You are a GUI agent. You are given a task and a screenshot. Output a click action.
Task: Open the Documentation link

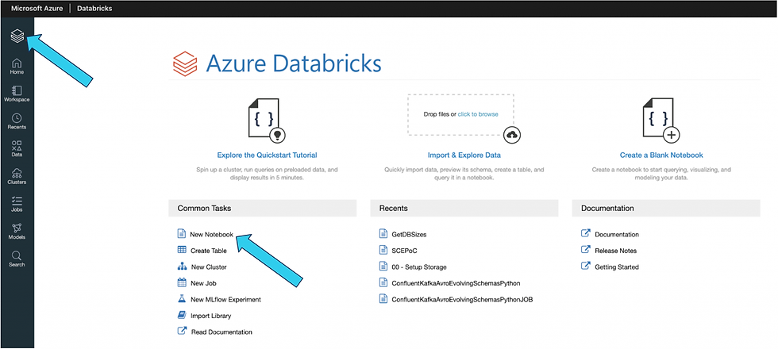click(x=617, y=235)
